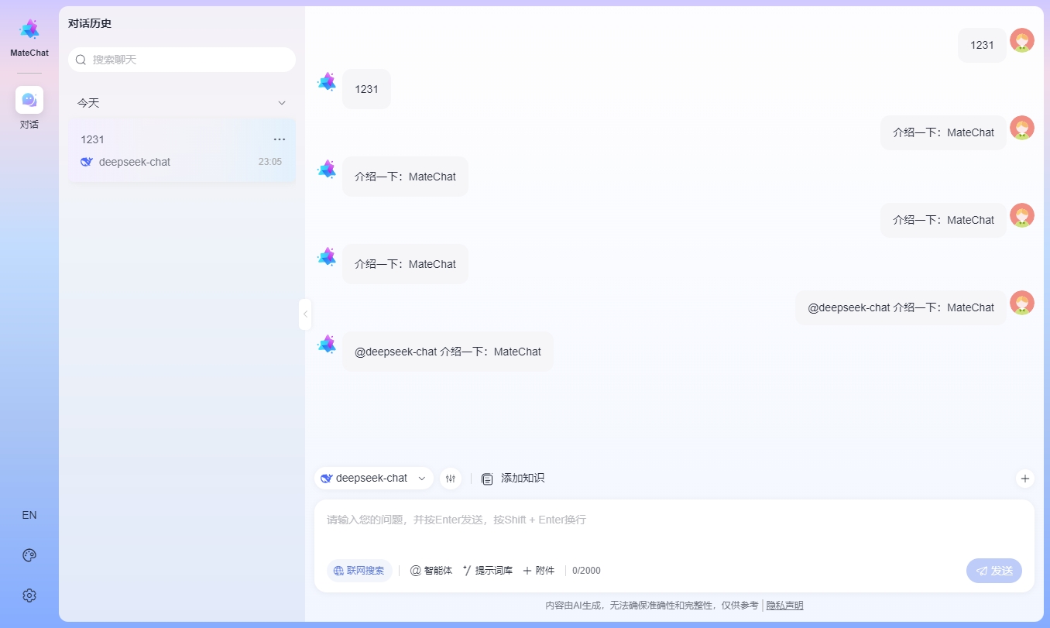The image size is (1050, 628).
Task: Click the 对话历史 heading
Action: point(90,23)
